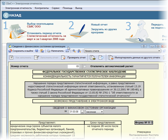Click Сохранить и выйти button
This screenshot has width=168, height=140.
pyautogui.click(x=21, y=51)
